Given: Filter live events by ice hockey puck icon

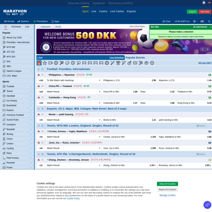Looking at the screenshot, I should point(67,63).
